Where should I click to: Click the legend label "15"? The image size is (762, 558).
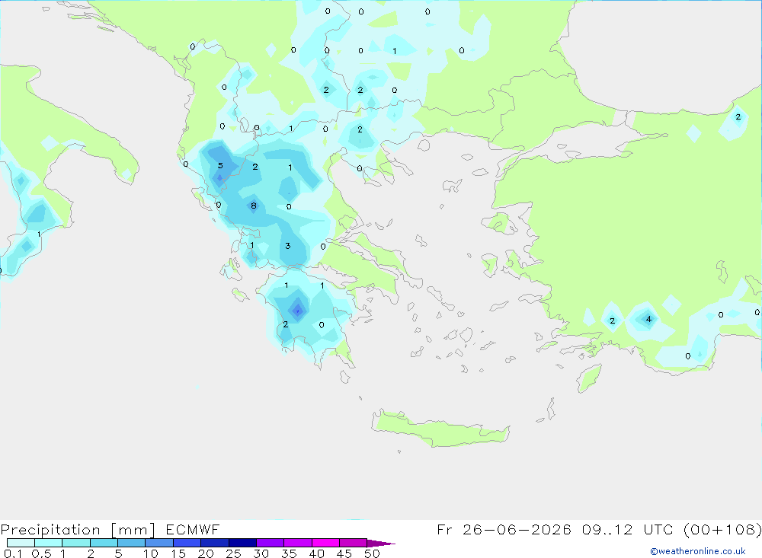click(178, 553)
